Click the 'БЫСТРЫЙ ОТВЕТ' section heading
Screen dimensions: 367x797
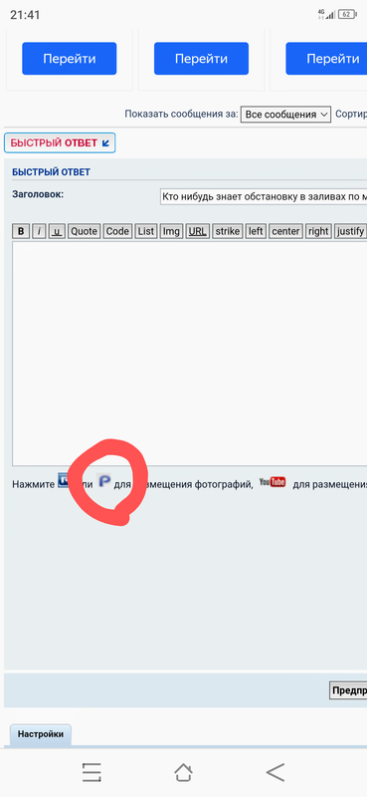pos(51,172)
